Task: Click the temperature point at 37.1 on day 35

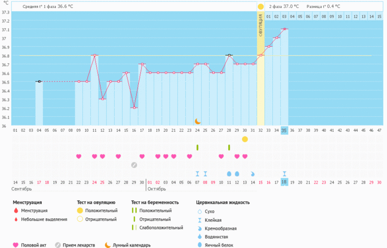Action: pos(284,29)
